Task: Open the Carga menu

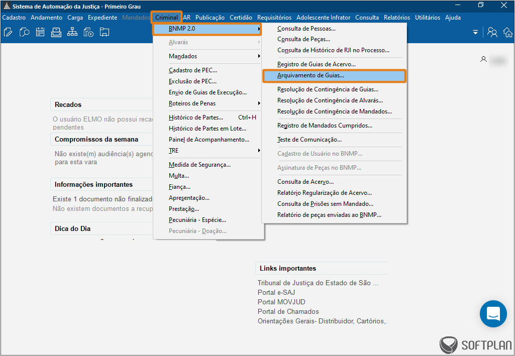Action: tap(75, 18)
